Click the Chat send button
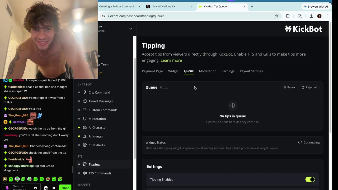338x190 pixels. click(65, 188)
